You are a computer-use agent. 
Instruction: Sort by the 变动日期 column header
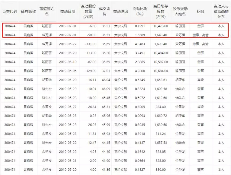[68, 11]
